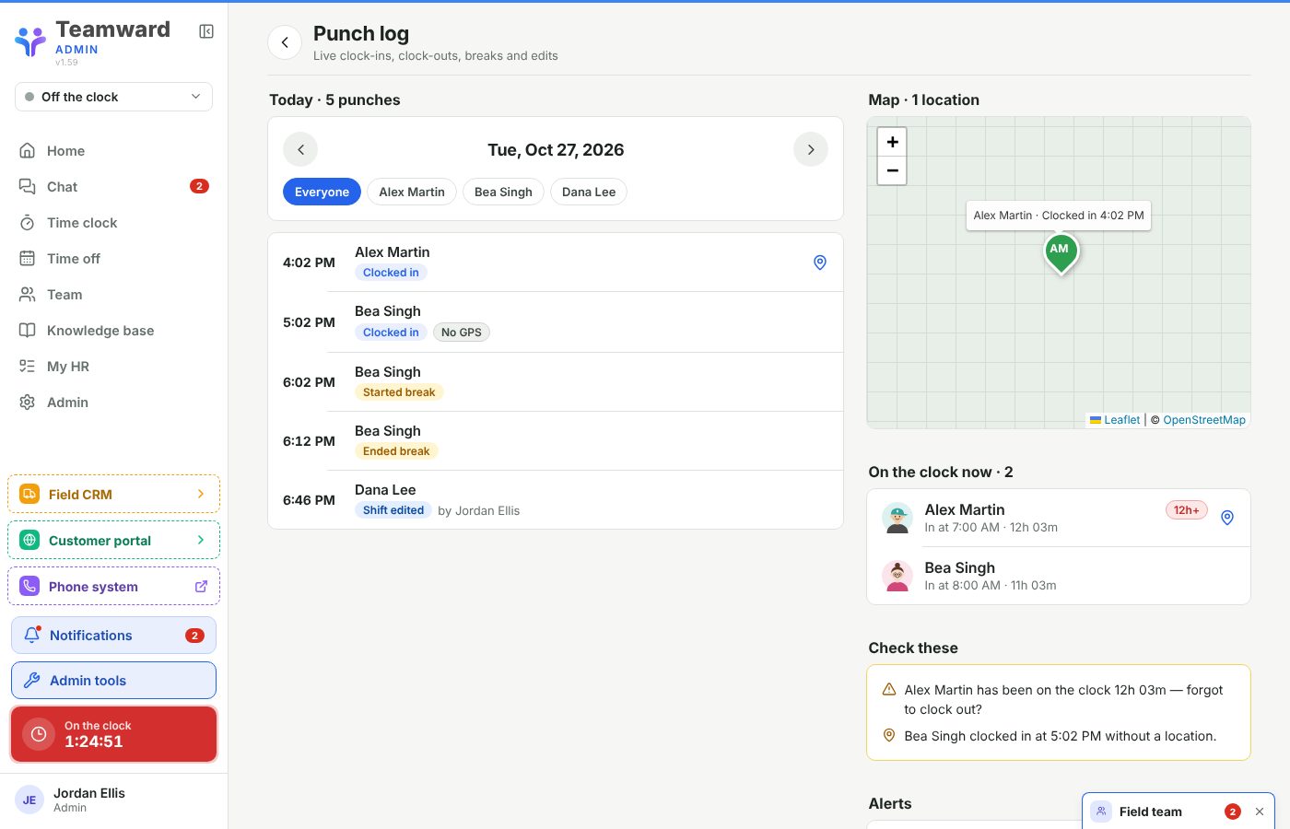The height and width of the screenshot is (829, 1290).
Task: Click location pin on 4:02 PM punch
Action: [820, 263]
